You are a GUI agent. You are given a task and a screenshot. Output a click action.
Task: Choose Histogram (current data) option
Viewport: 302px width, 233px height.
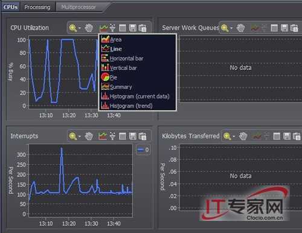pyautogui.click(x=138, y=96)
